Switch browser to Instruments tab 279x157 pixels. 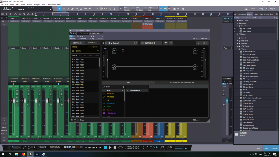241,14
